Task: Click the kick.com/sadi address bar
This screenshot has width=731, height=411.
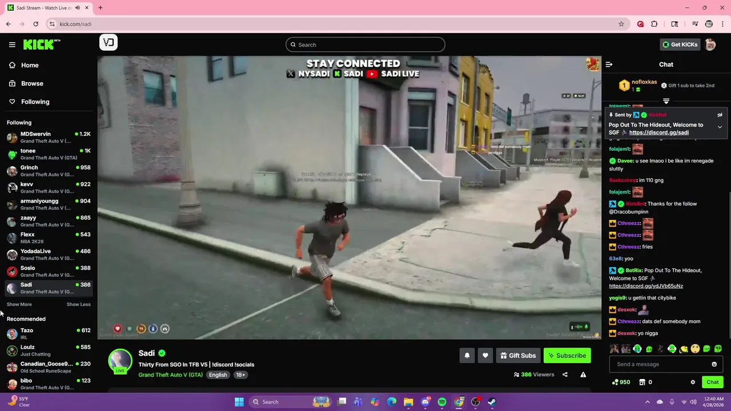Action: pyautogui.click(x=336, y=24)
